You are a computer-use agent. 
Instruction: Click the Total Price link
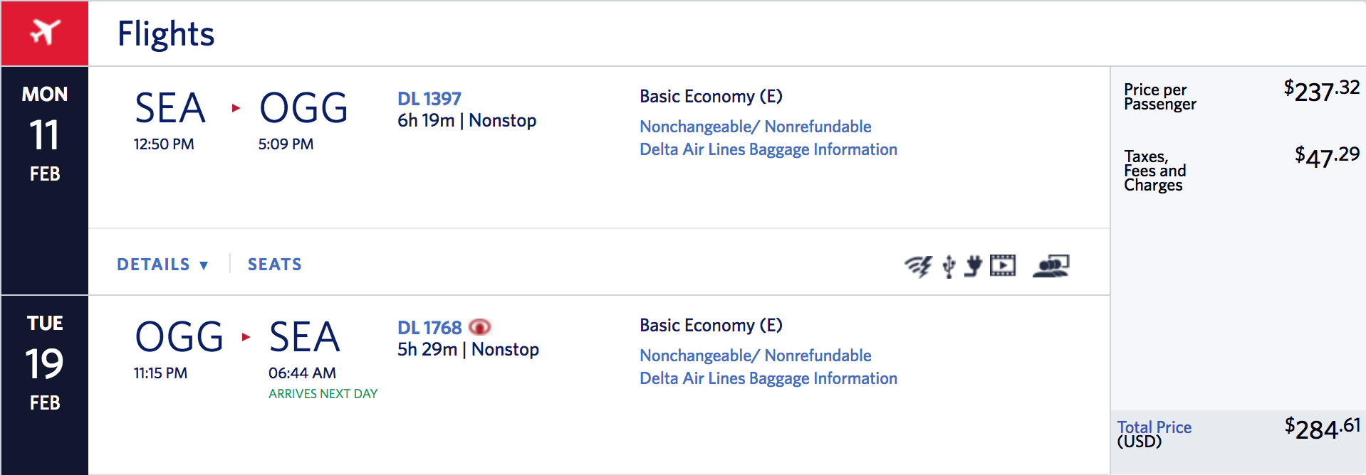coord(1154,427)
